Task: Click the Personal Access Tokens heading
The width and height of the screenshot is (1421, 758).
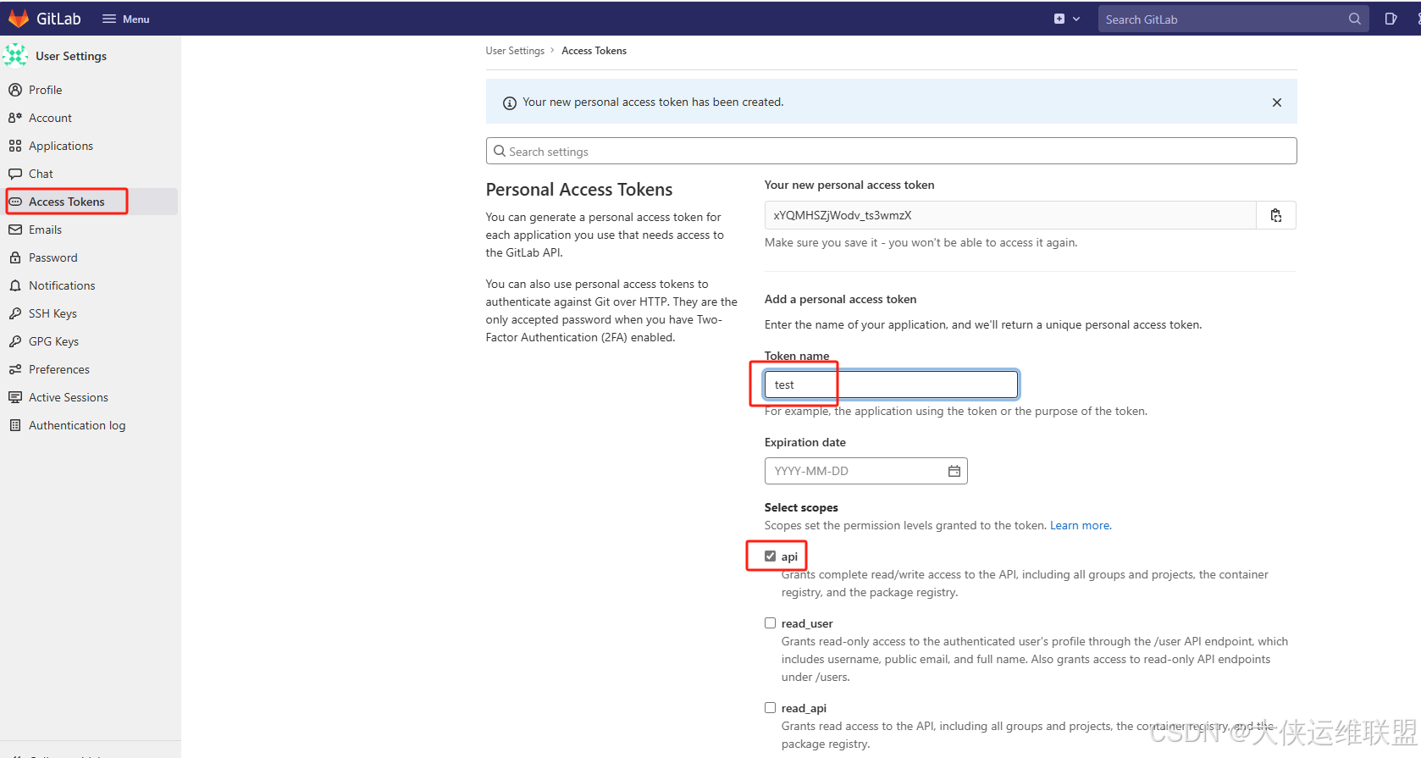Action: tap(579, 190)
